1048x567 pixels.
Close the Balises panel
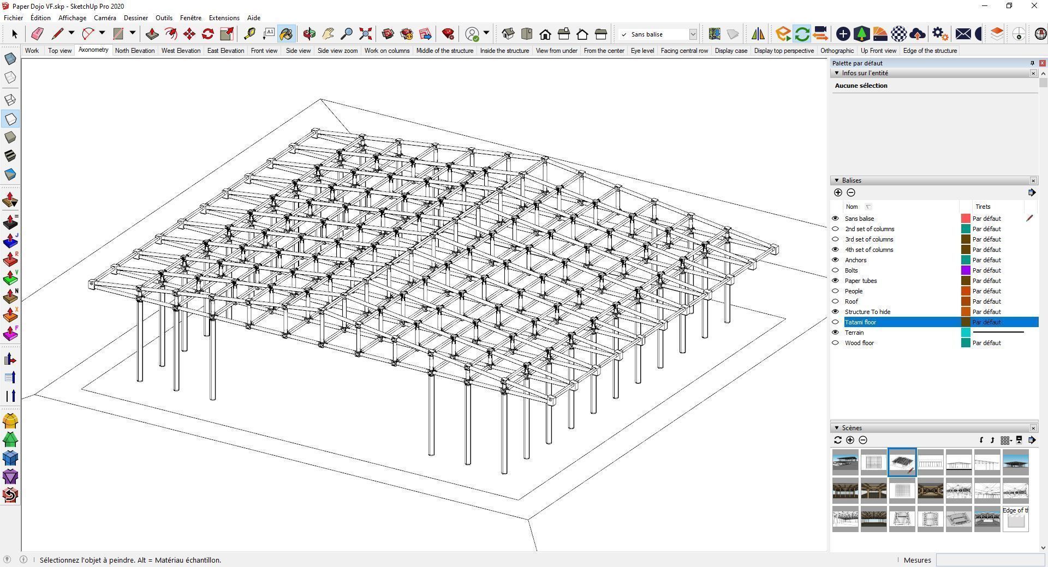pos(1033,180)
